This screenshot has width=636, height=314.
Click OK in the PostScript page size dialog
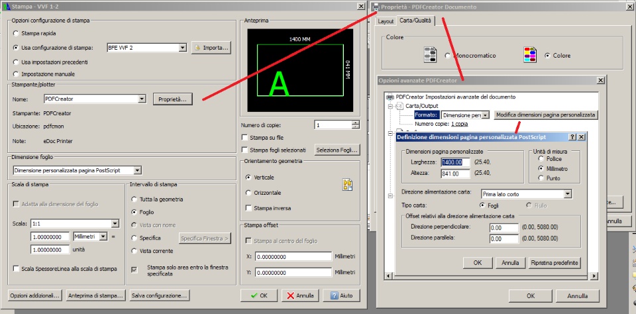click(x=478, y=263)
